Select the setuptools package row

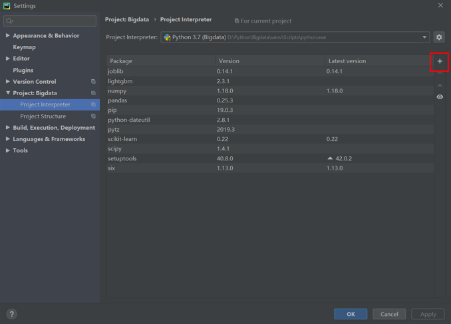click(270, 158)
